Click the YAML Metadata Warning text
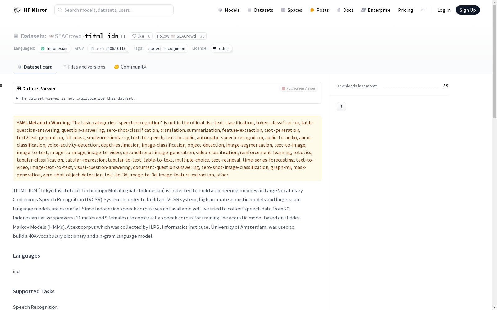 pos(44,123)
